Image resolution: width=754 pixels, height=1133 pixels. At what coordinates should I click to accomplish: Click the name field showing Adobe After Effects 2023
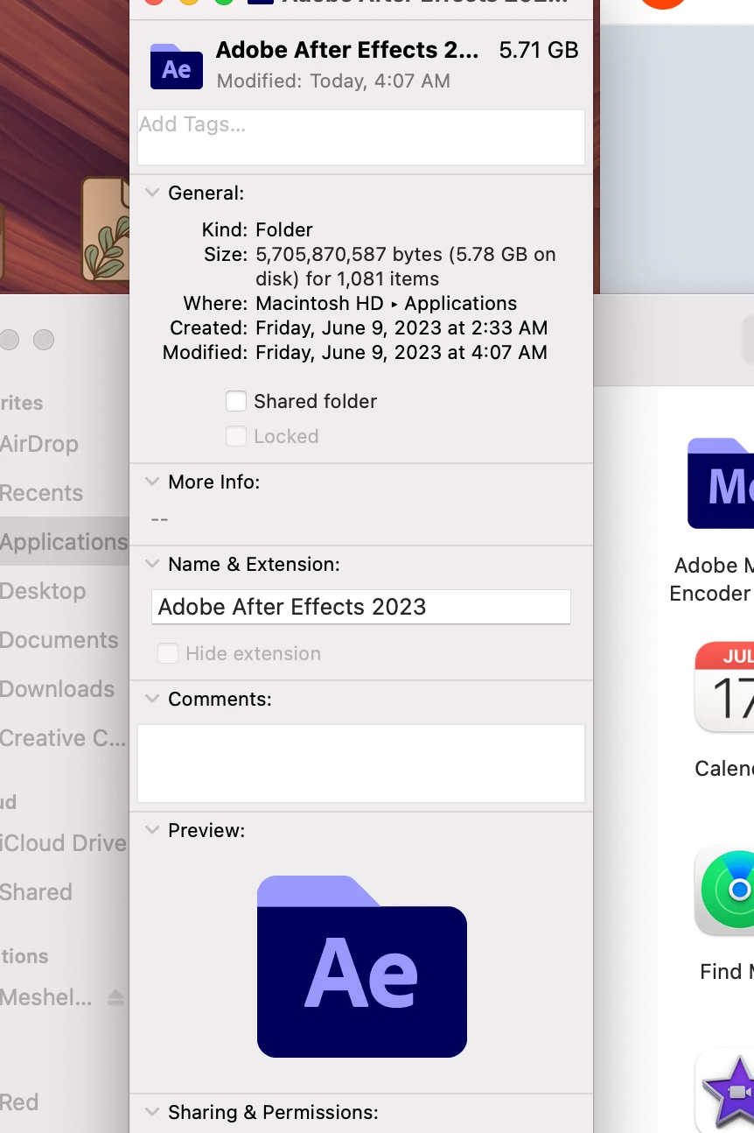point(361,607)
